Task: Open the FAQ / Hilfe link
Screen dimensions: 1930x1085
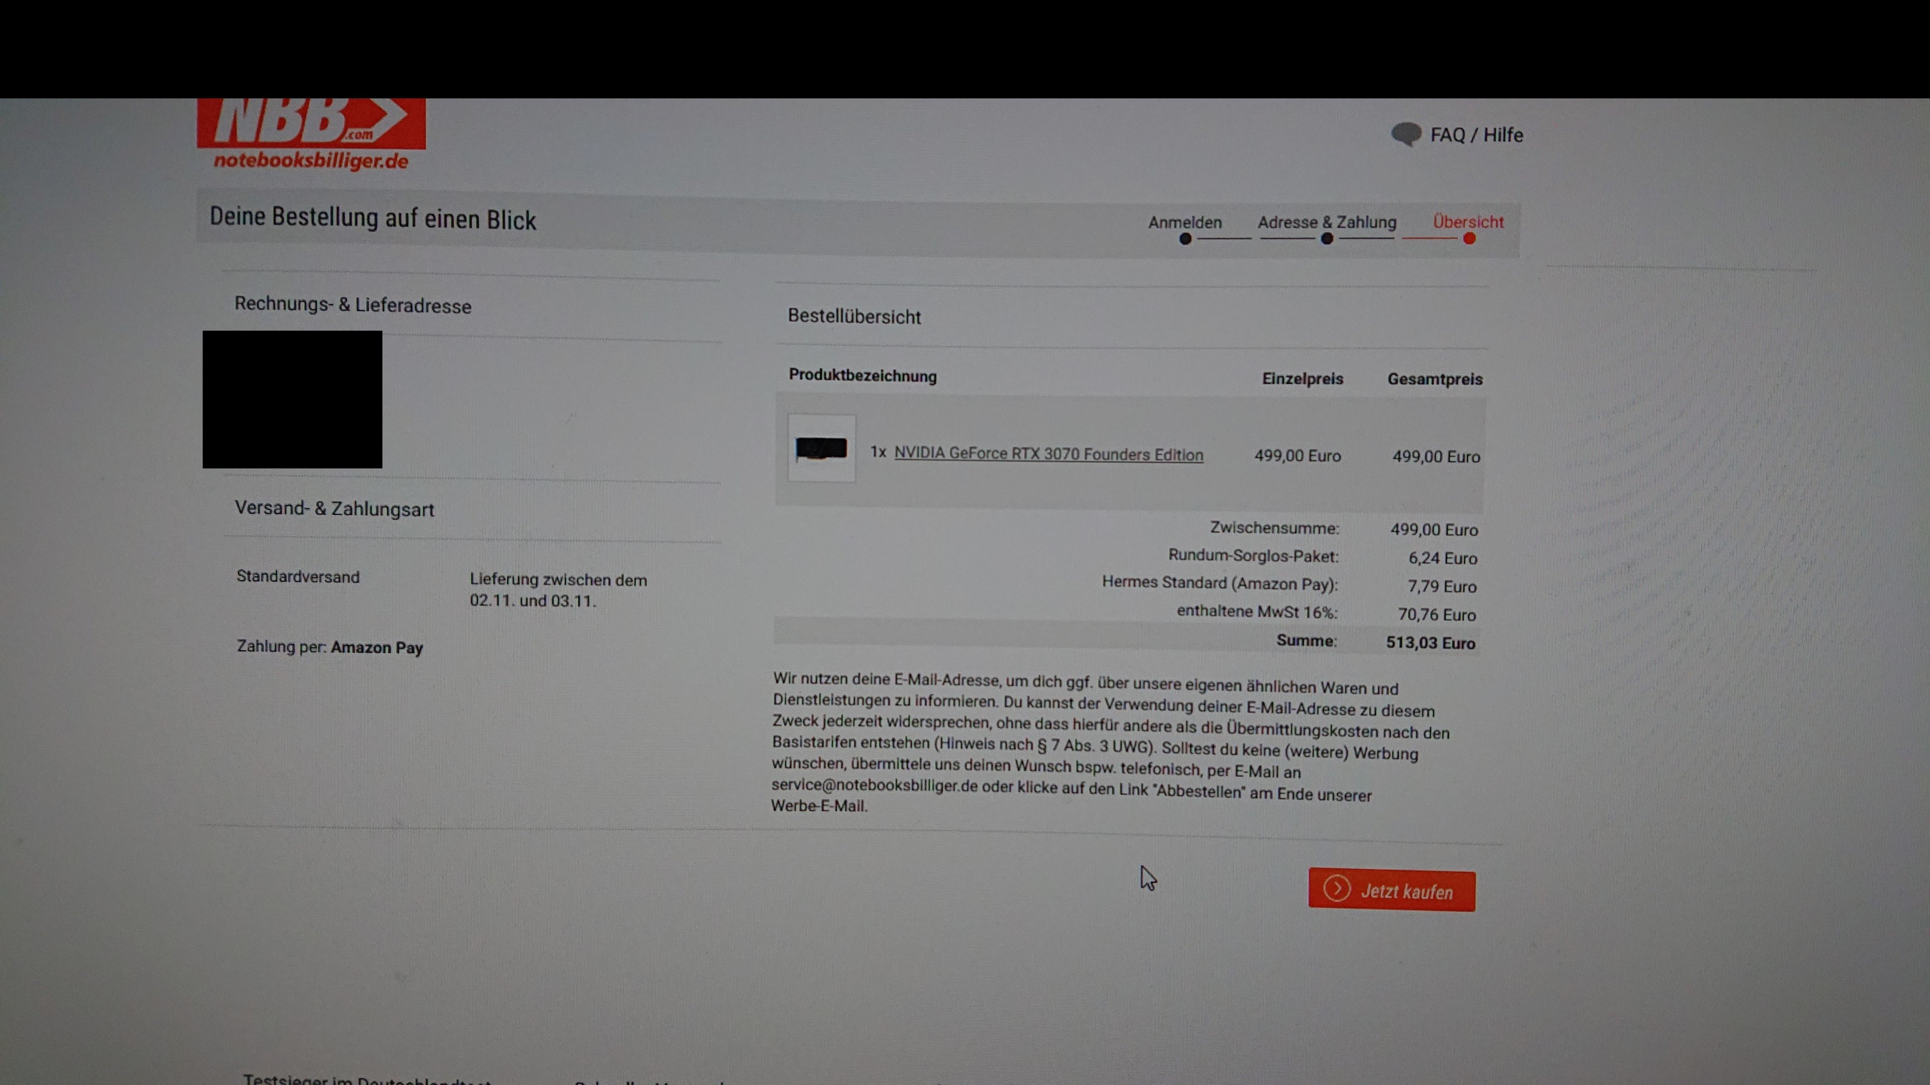Action: [1476, 136]
